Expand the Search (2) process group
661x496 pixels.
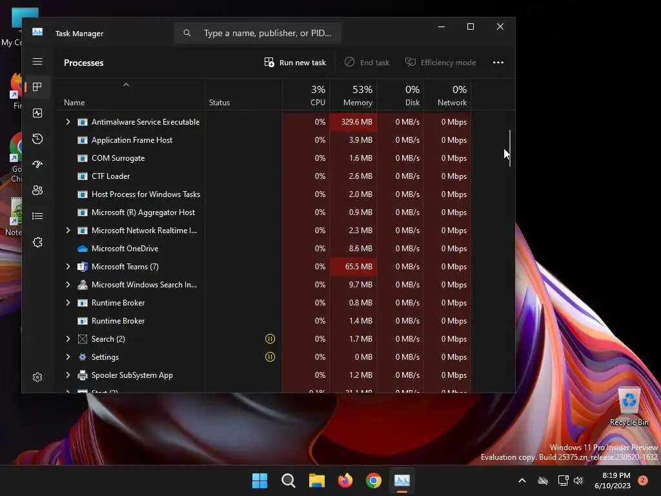pyautogui.click(x=68, y=338)
